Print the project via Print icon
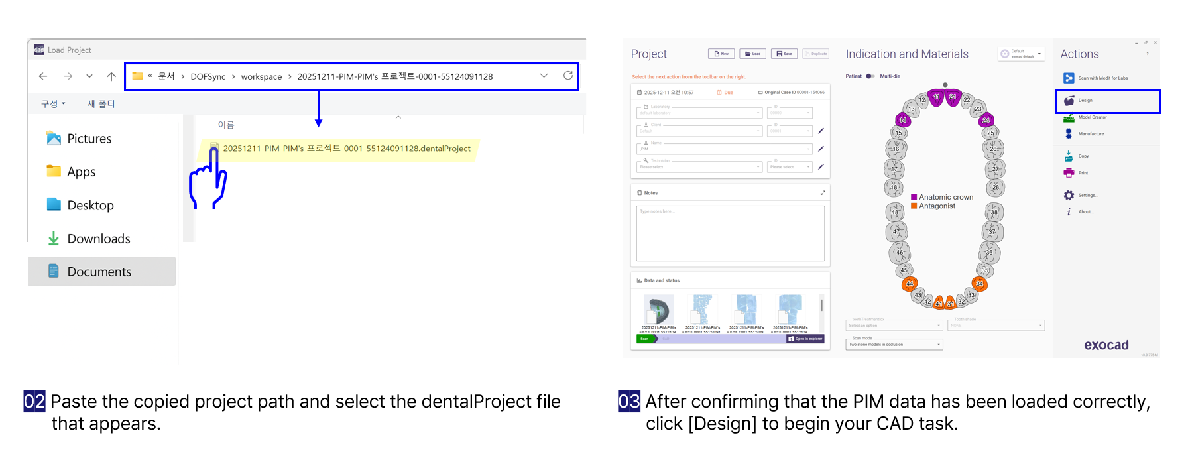The width and height of the screenshot is (1186, 476). 1069,173
